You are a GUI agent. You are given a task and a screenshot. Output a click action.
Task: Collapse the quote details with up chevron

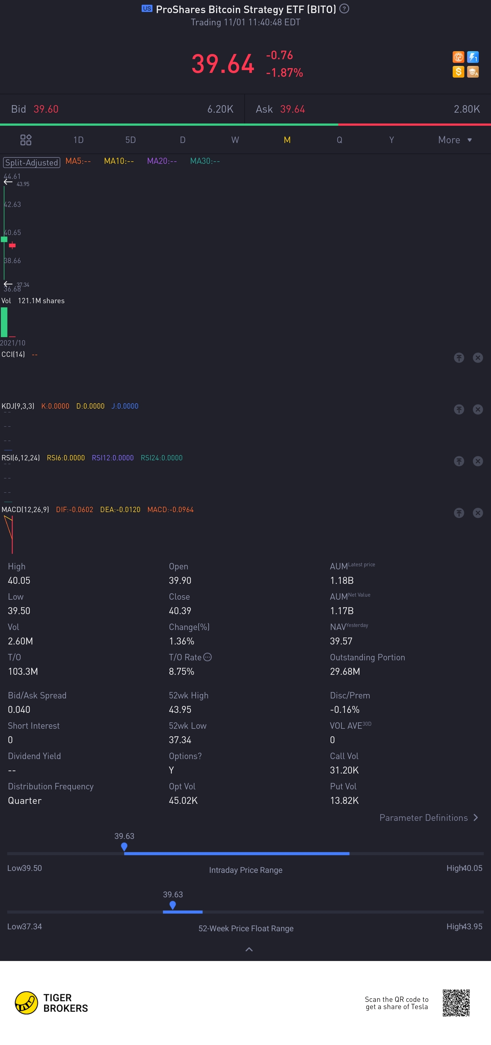point(249,949)
